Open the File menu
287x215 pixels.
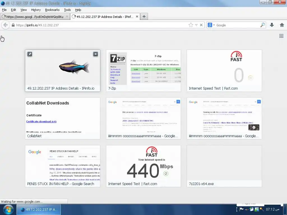[x=4, y=10]
